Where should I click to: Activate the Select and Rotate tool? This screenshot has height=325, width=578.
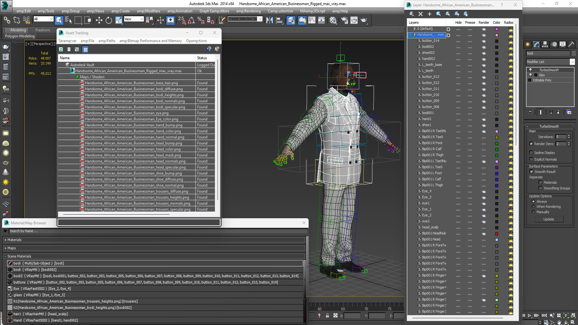click(109, 20)
